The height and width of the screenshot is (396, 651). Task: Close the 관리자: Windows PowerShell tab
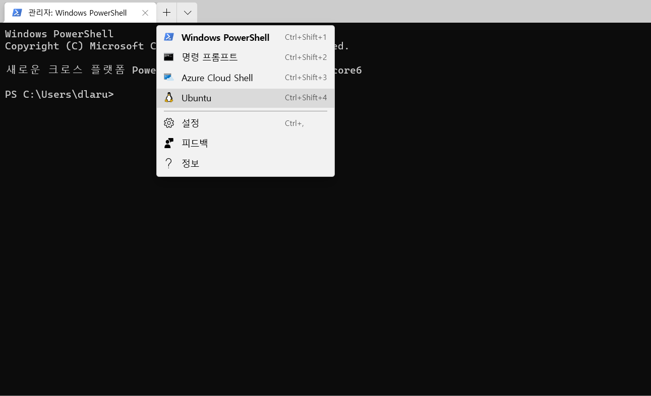[x=145, y=13]
